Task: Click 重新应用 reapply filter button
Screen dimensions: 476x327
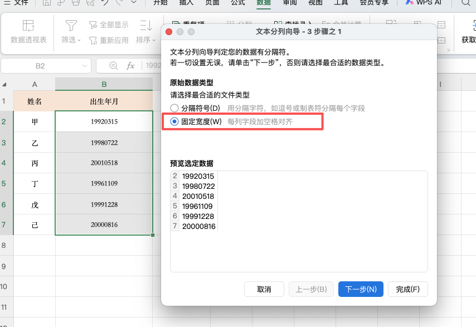Action: click(x=109, y=40)
